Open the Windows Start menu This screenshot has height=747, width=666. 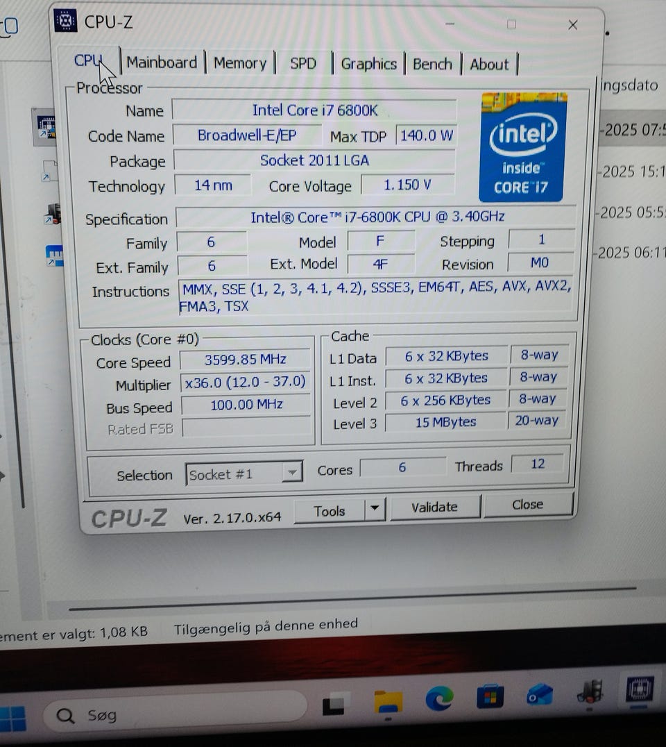(13, 719)
